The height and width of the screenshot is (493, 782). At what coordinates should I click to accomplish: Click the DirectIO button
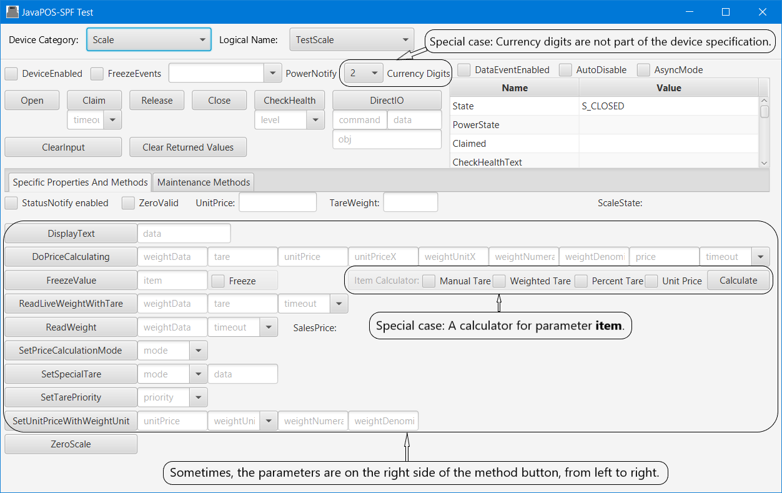(387, 100)
